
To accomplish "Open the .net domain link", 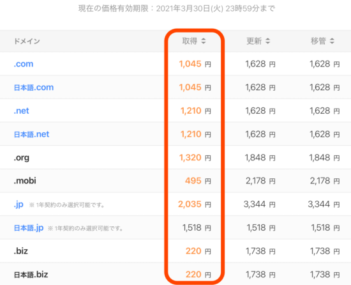I will [x=22, y=111].
